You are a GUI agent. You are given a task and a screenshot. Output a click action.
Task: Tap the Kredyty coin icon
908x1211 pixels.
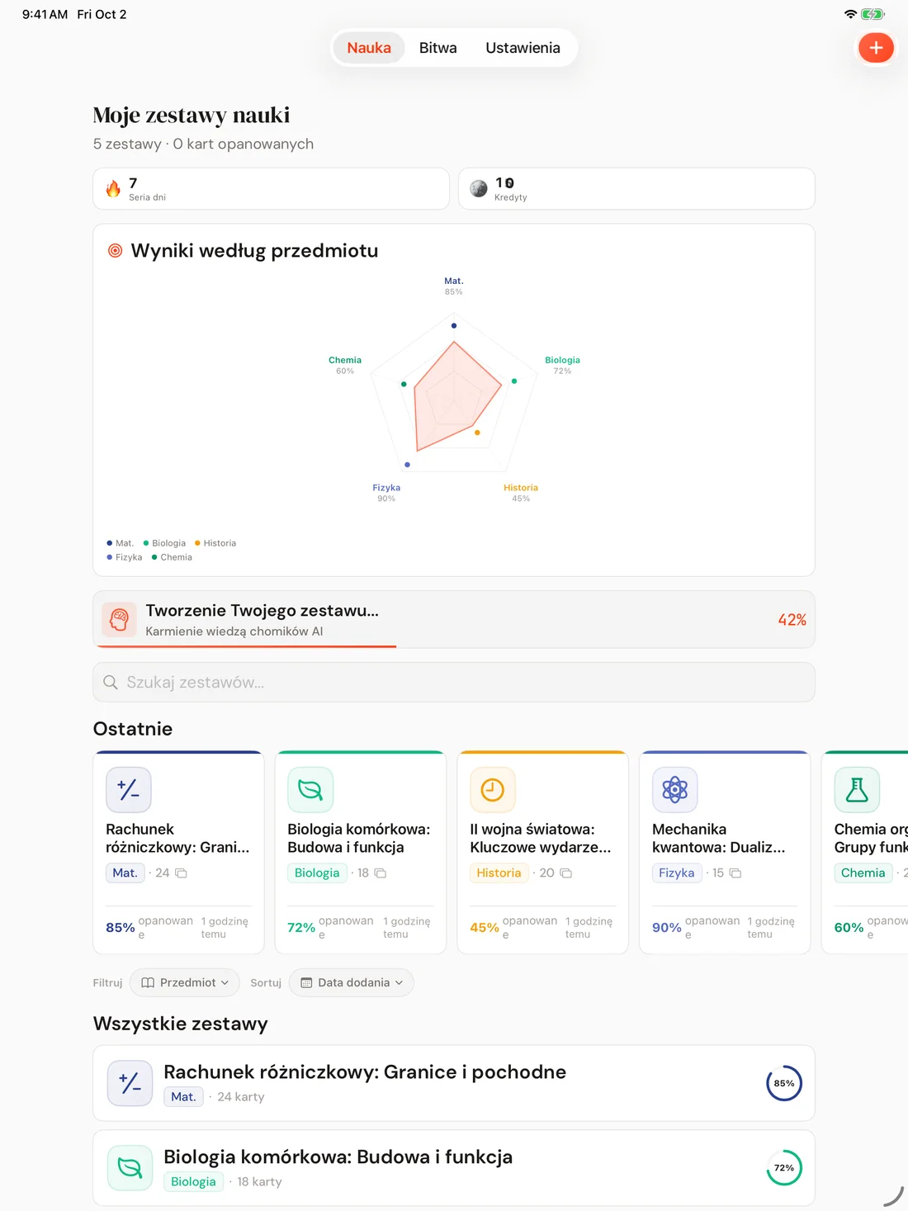[x=479, y=189]
